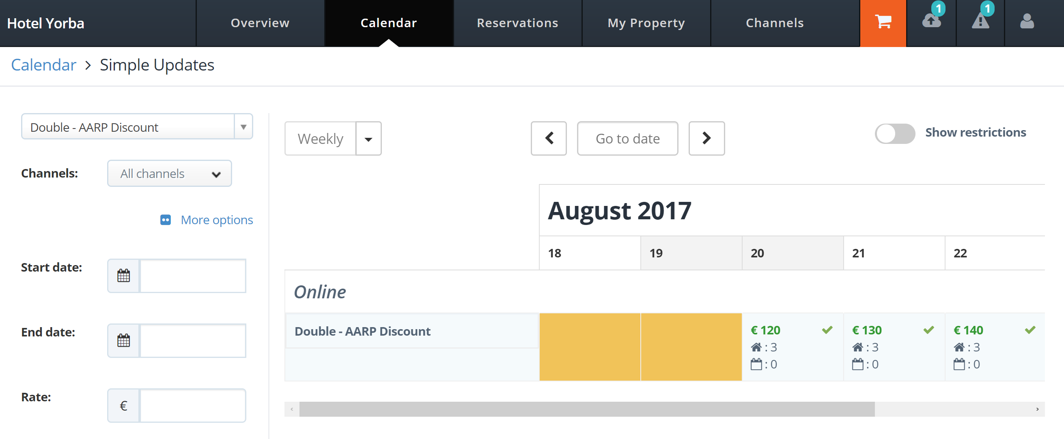Click house availability icon on August 22
Image resolution: width=1064 pixels, height=439 pixels.
click(959, 347)
